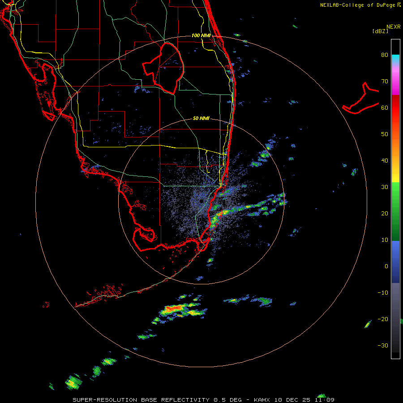Click the cyan band atop the color scale
This screenshot has height=403, width=403.
(x=395, y=59)
